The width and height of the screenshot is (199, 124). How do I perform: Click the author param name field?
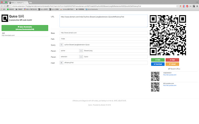(x=69, y=51)
